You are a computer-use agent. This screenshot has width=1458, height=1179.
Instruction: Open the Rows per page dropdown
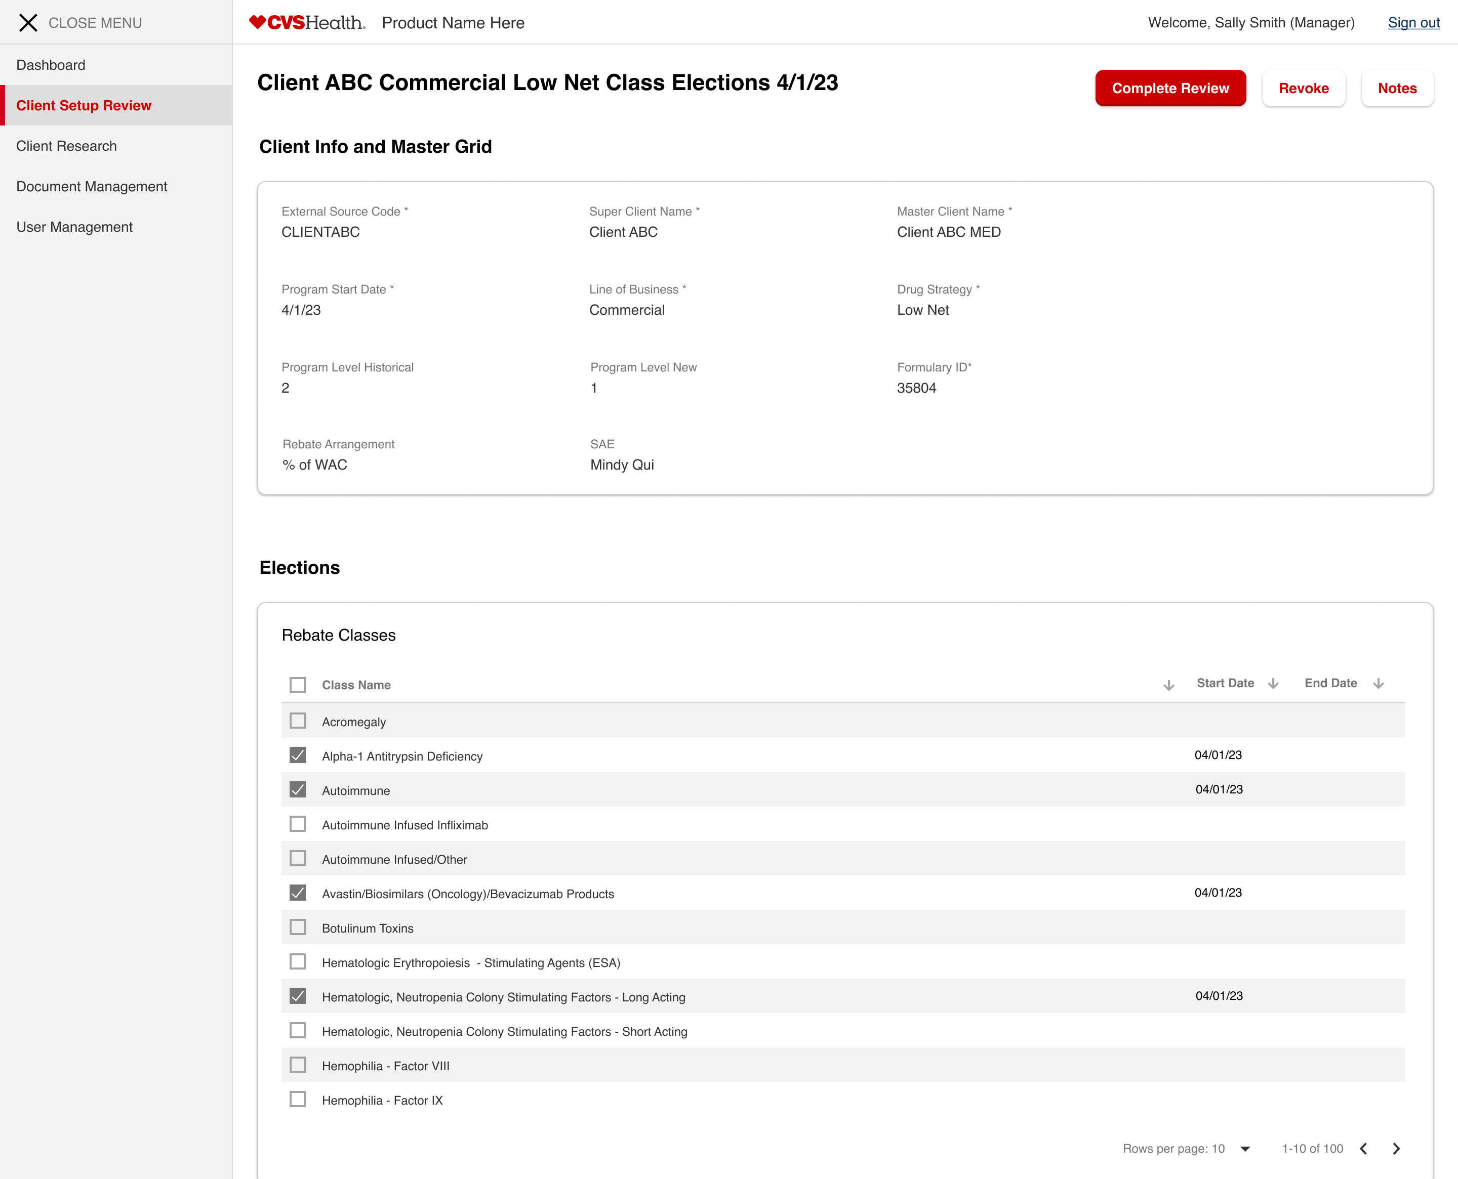pos(1245,1149)
